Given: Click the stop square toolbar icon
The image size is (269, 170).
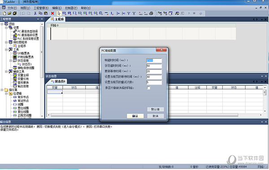Looking at the screenshot, I should (194, 13).
